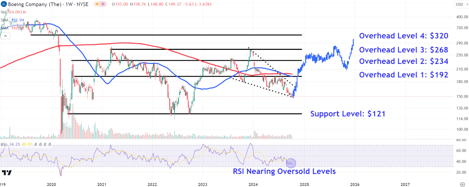Viewport: 469px width, 187px height.
Task: Click the 250.00 price axis label
Action: [461, 55]
